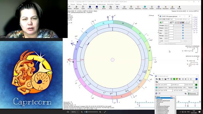This screenshot has height=114, width=203.
Task: Enable the Дирекция зодиакальная checkbox
Action: pyautogui.click(x=155, y=101)
